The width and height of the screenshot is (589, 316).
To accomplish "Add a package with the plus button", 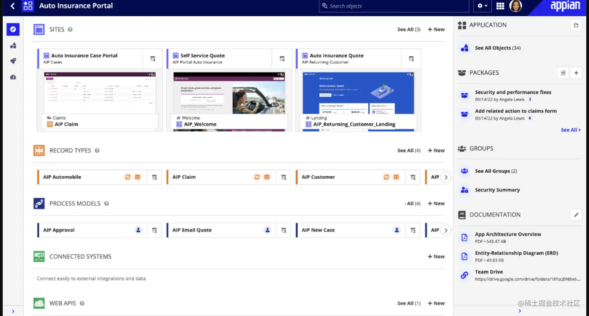I will 576,73.
